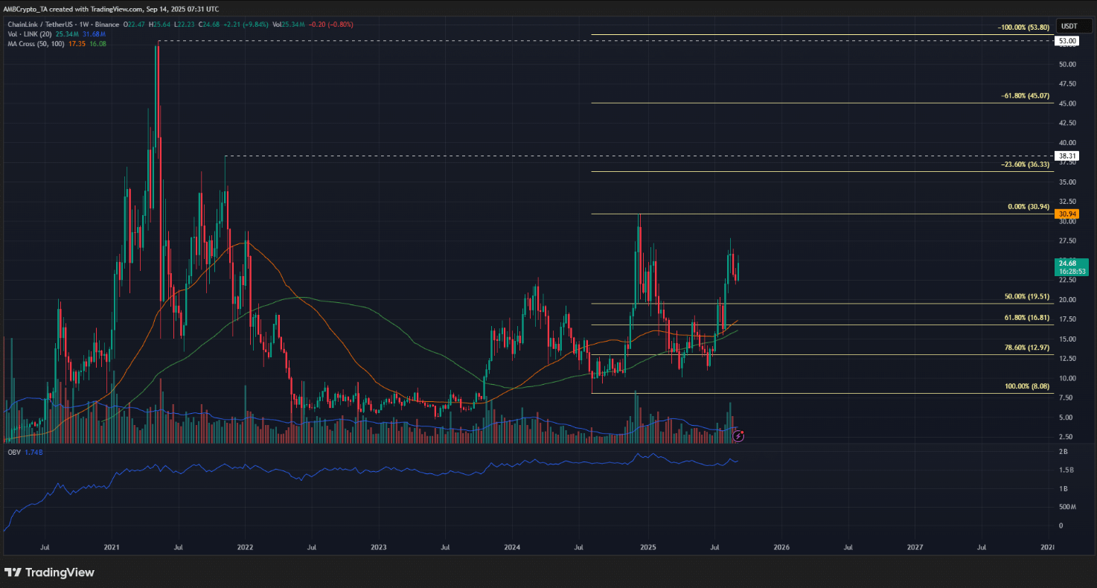1097x588 pixels.
Task: Click the ChainLink / TetherUS symbol title
Action: (x=39, y=25)
